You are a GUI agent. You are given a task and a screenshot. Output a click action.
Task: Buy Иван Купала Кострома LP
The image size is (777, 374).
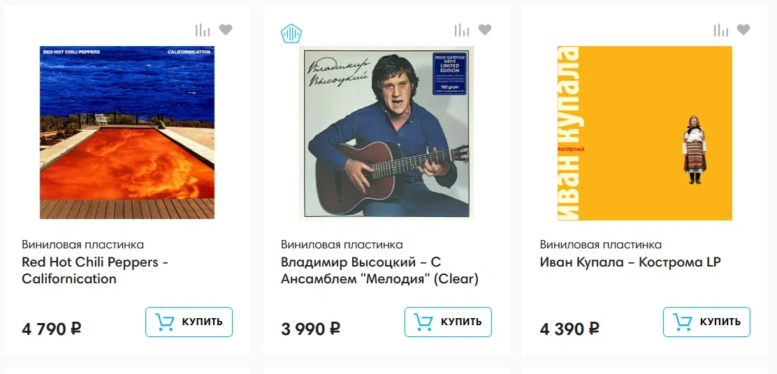pos(706,322)
